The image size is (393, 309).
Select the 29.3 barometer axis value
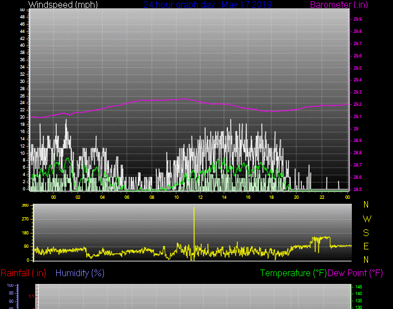[x=357, y=92]
